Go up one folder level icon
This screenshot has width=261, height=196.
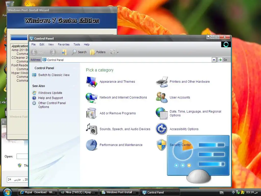(64, 52)
